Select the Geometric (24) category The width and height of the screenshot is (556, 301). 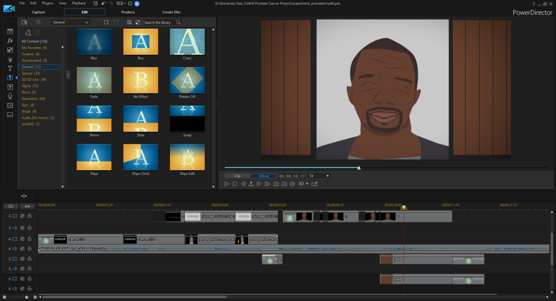[33, 99]
